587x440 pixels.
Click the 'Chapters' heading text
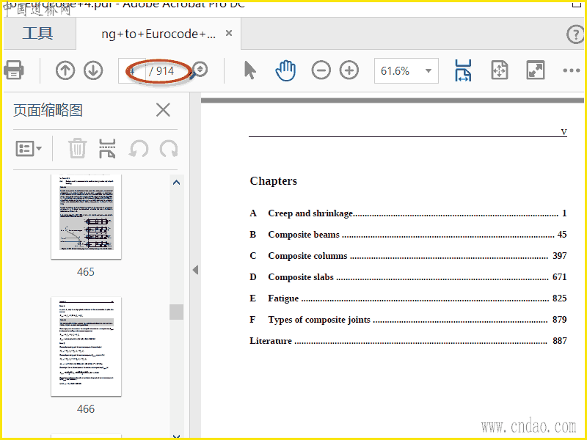pyautogui.click(x=273, y=181)
